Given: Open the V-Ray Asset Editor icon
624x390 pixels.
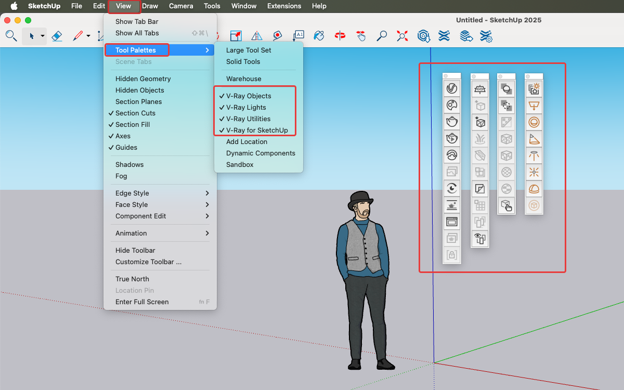Looking at the screenshot, I should click(452, 88).
